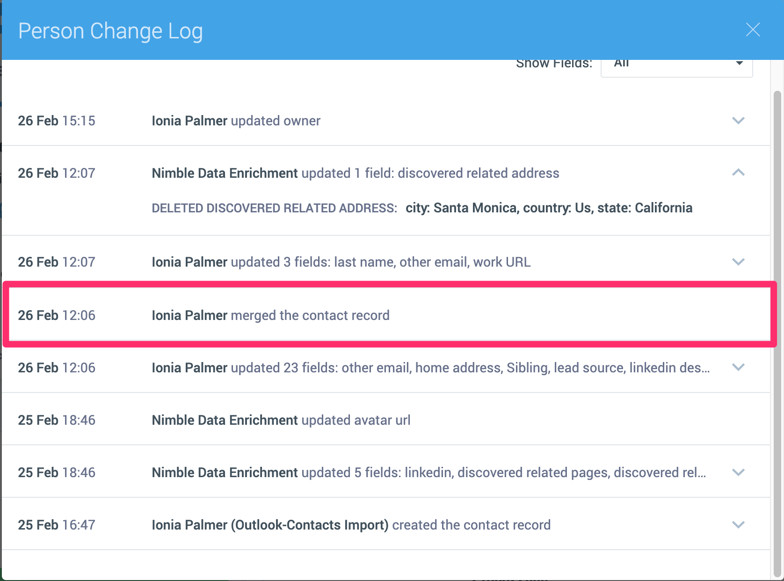This screenshot has width=784, height=581.
Task: Open the 'Nimble Data Enrichment updated avatar url' entry
Action: [x=281, y=420]
